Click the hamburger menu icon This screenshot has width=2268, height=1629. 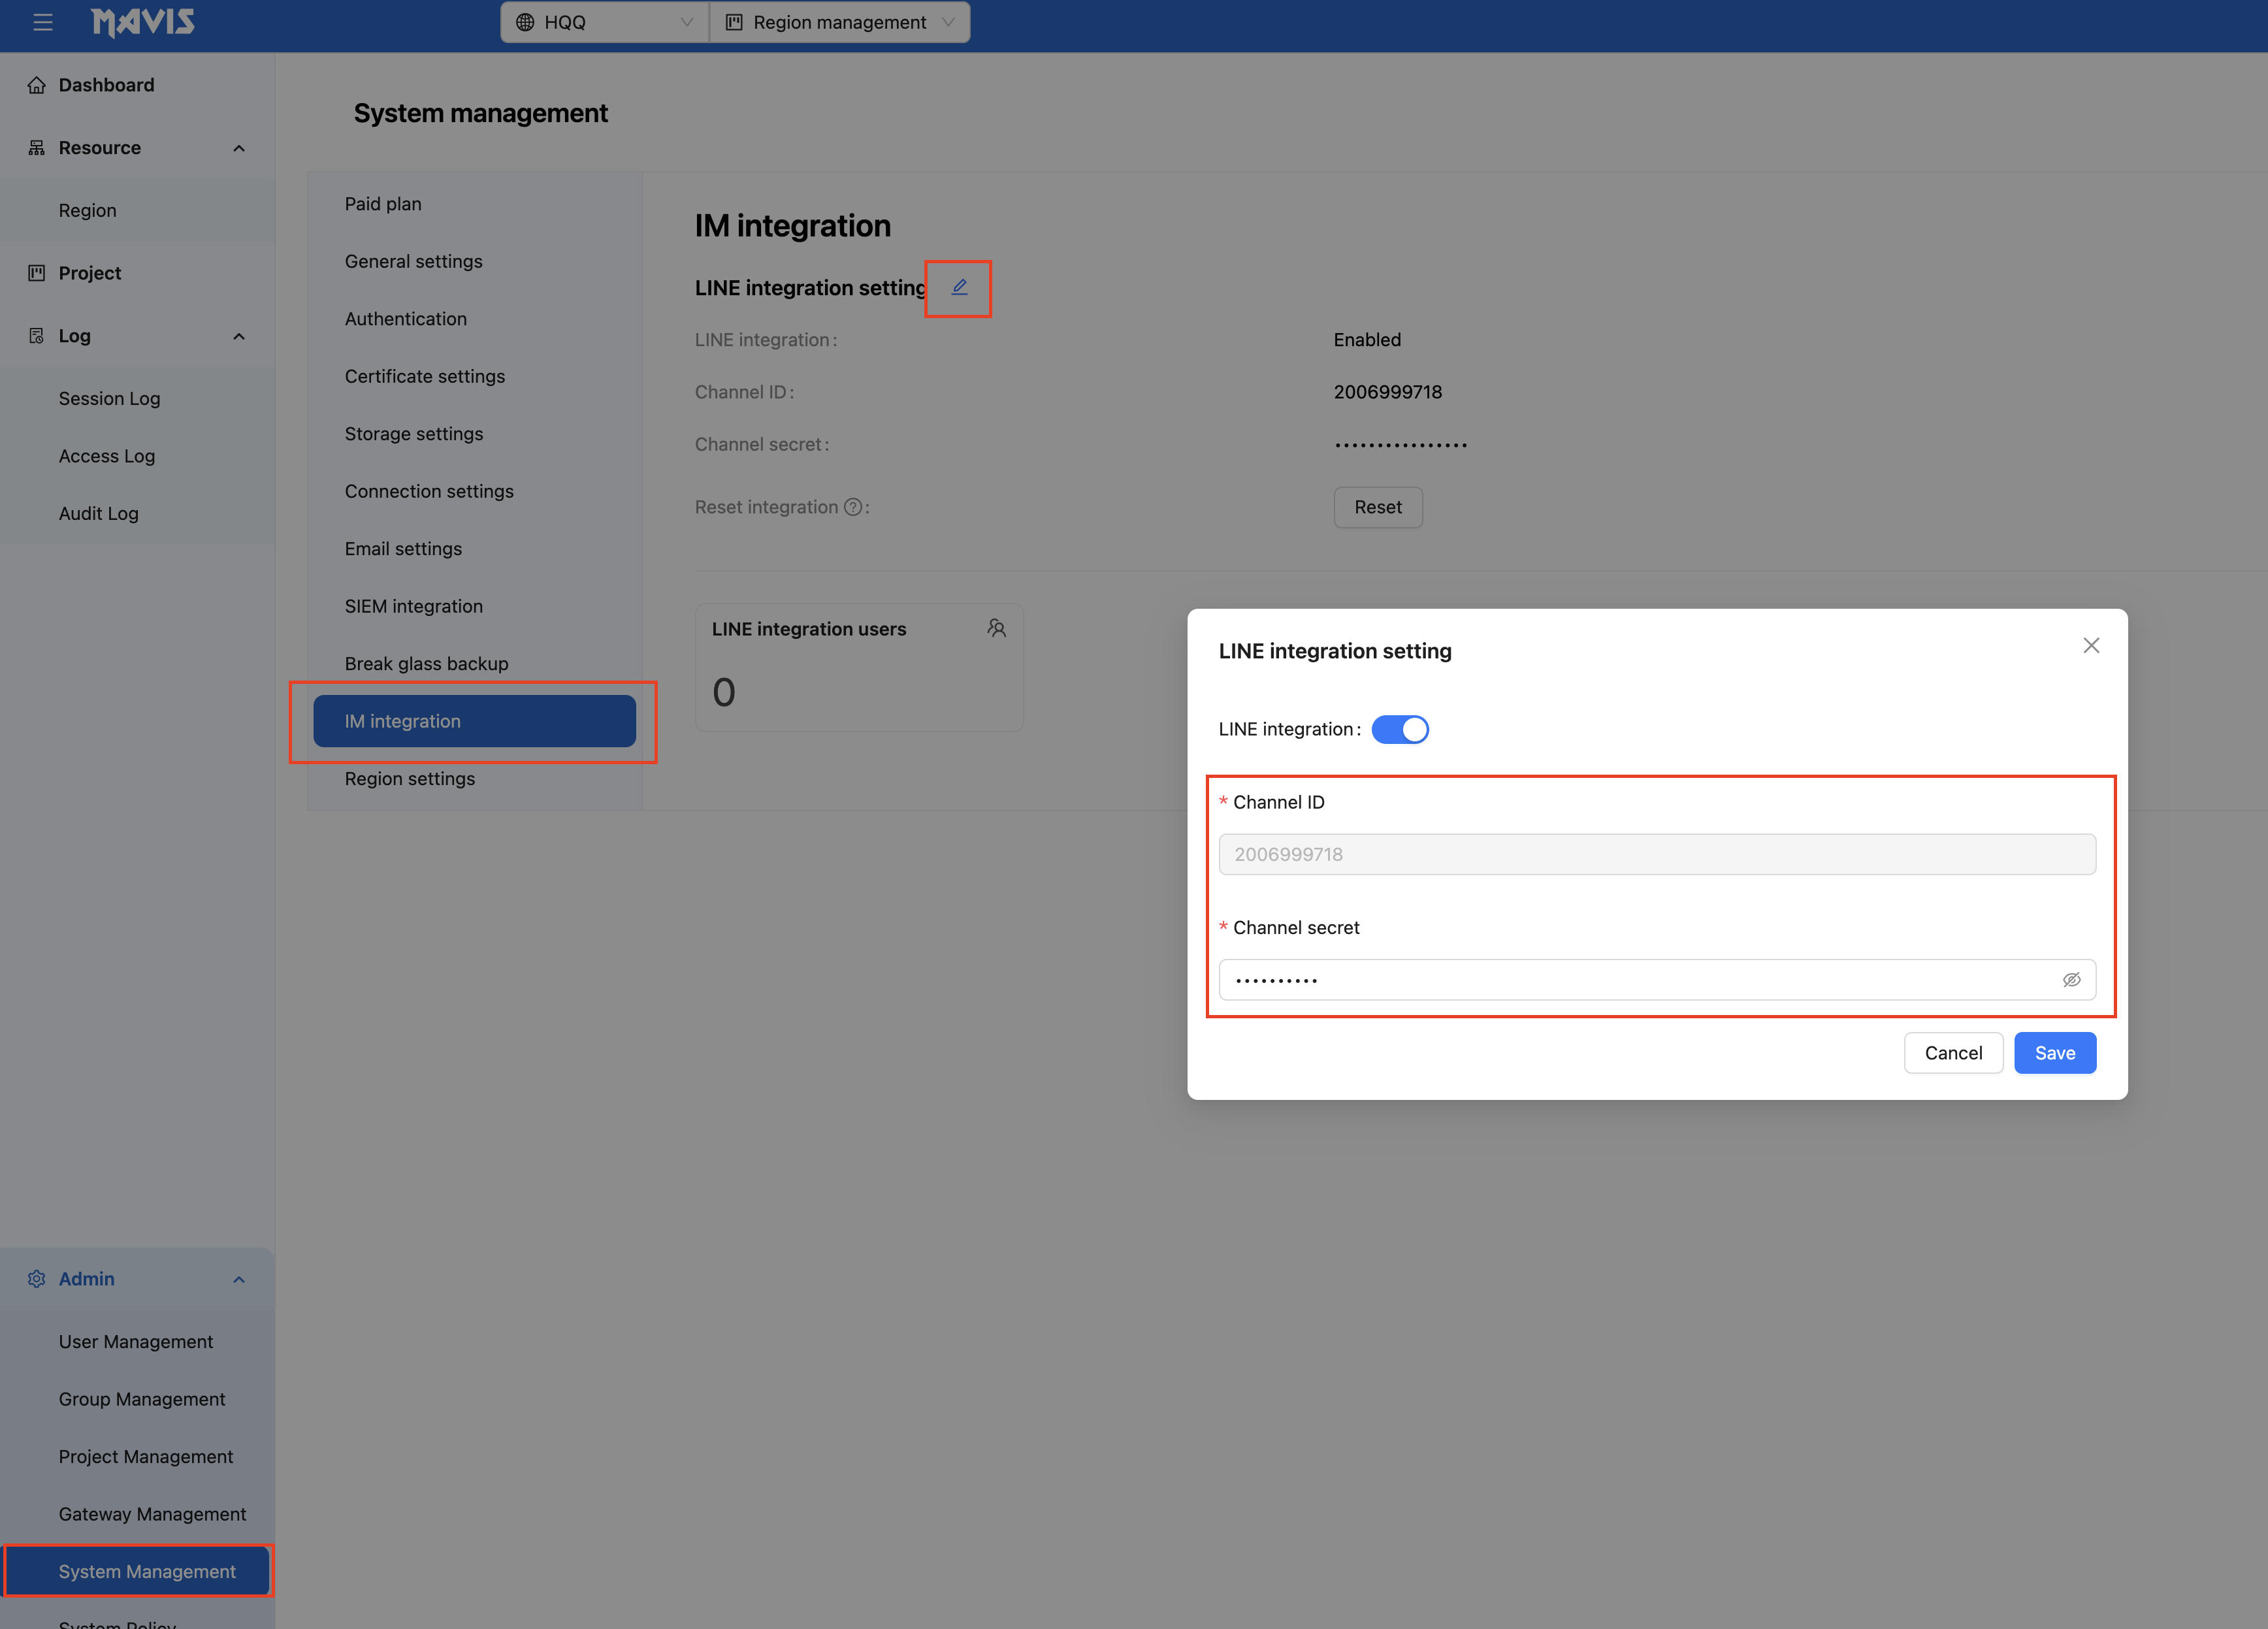tap(42, 22)
